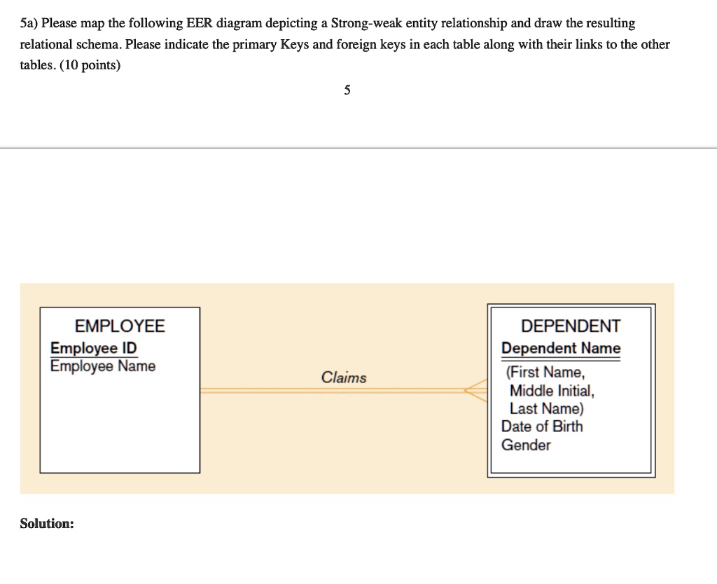
Task: Select the underlined Employee ID attribute
Action: [93, 348]
